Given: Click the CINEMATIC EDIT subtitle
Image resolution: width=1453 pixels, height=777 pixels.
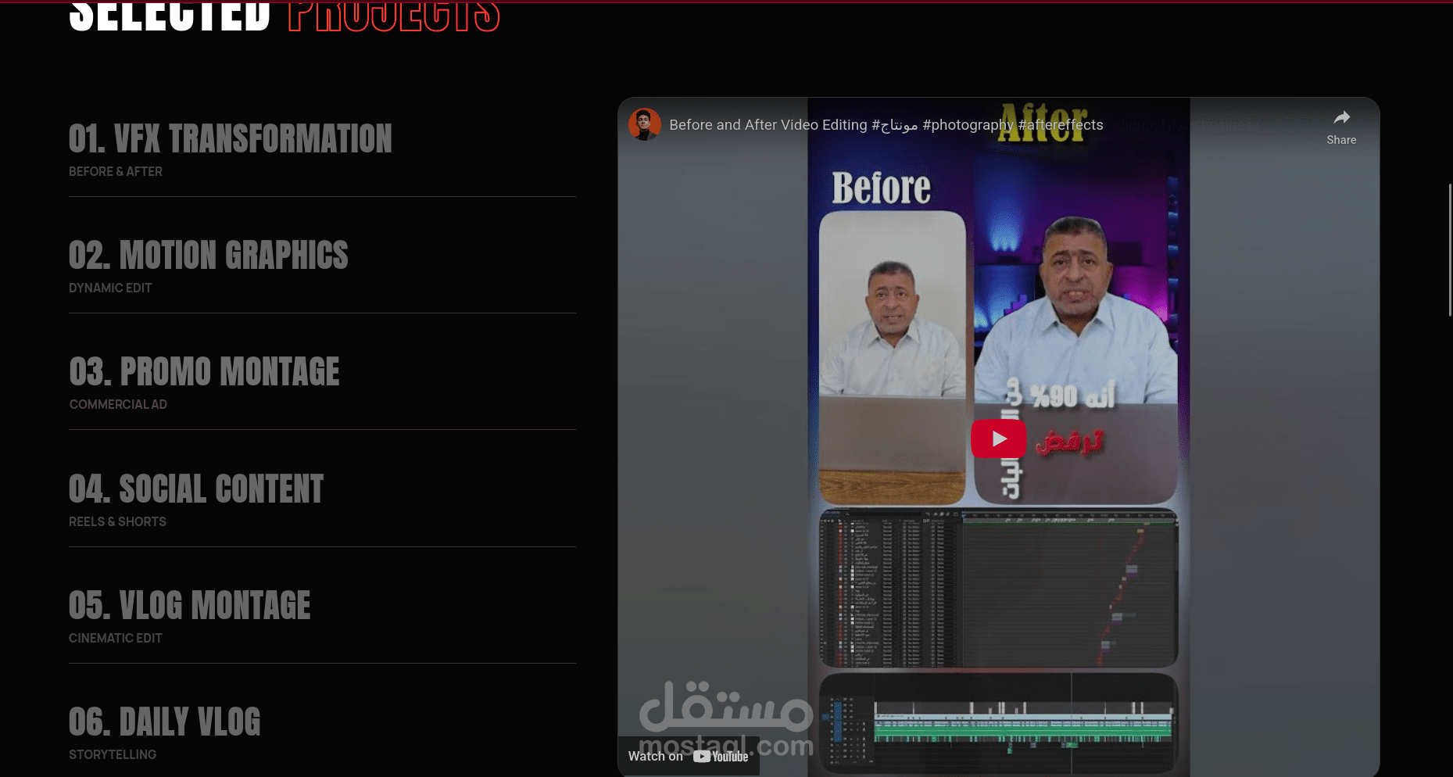Looking at the screenshot, I should coord(116,638).
